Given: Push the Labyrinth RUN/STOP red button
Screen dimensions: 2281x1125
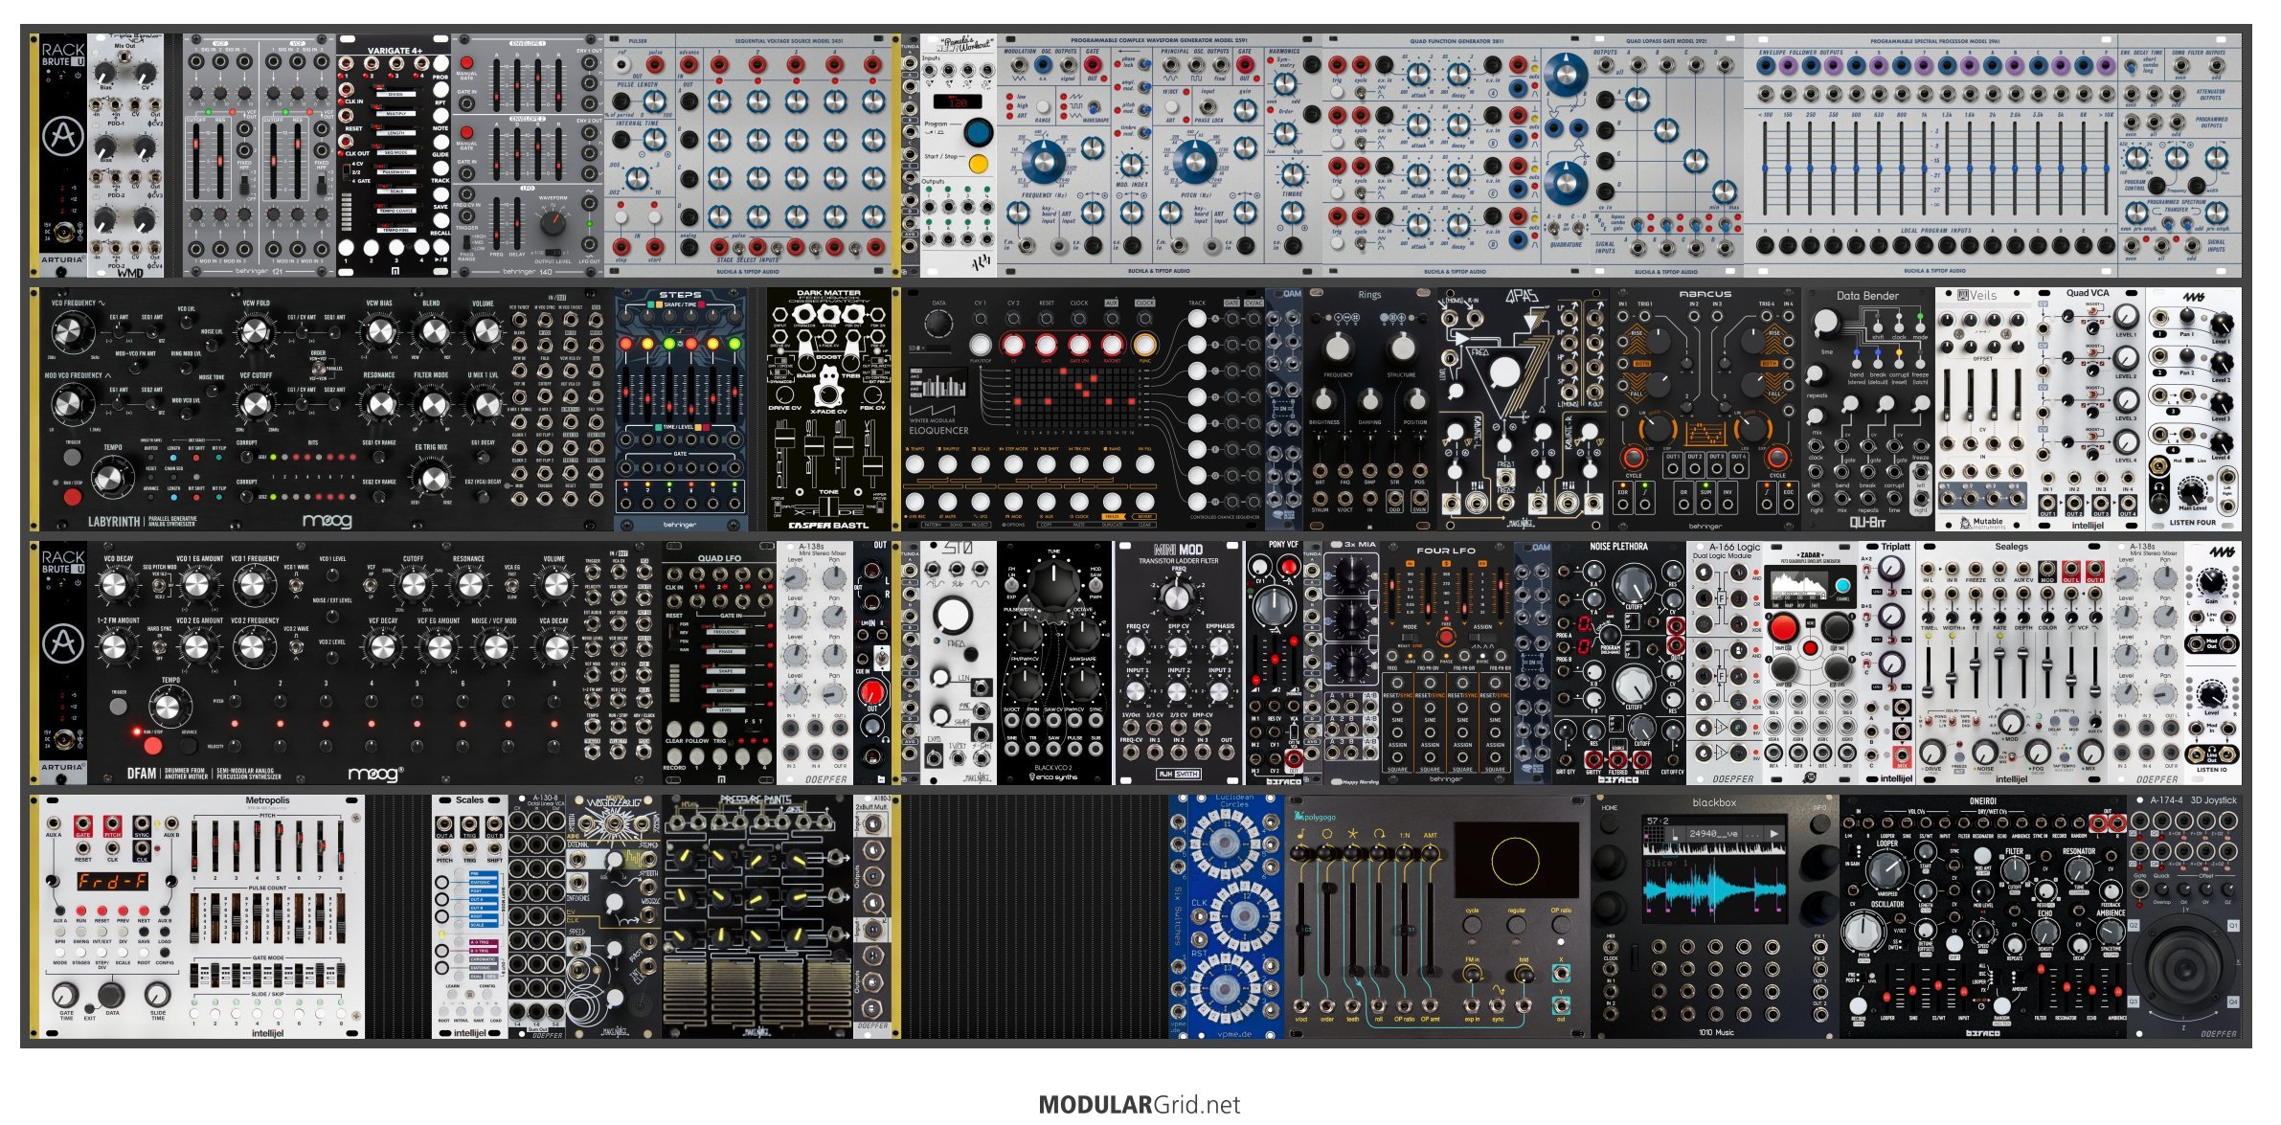Looking at the screenshot, I should (x=72, y=498).
